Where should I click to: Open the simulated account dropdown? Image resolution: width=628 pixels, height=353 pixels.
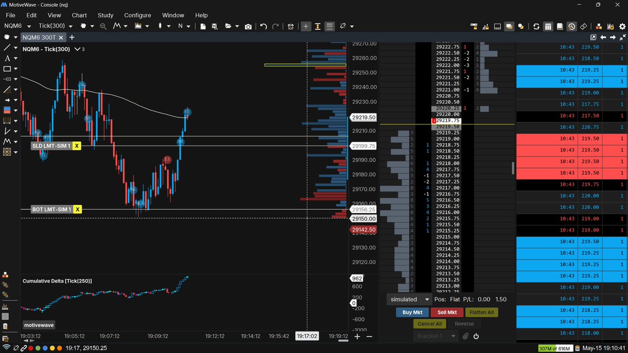click(x=409, y=299)
